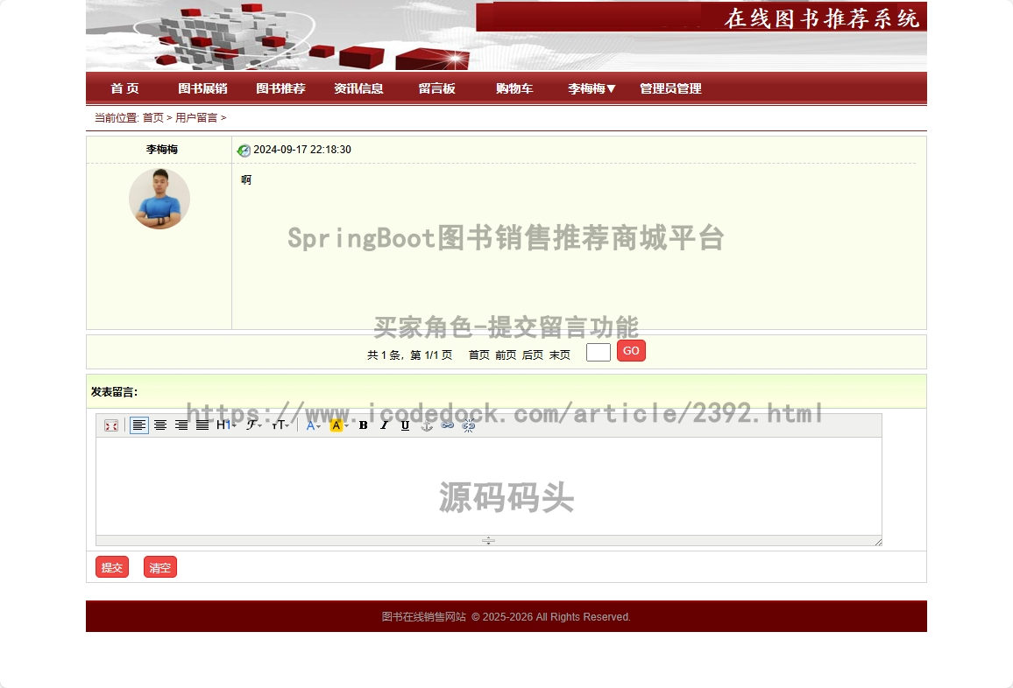Open 资讯信息 section
Screen dimensions: 1013x688
[358, 88]
